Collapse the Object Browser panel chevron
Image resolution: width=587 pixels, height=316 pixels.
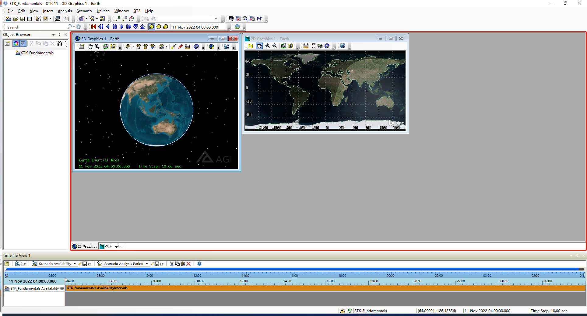pyautogui.click(x=53, y=34)
